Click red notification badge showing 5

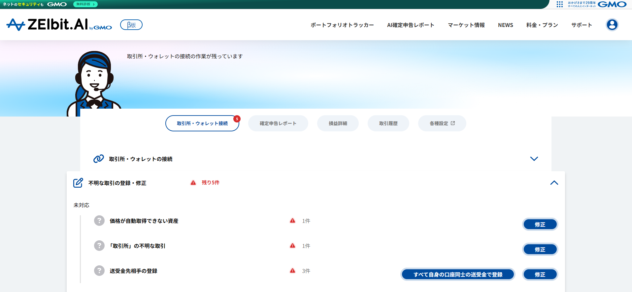(x=237, y=119)
